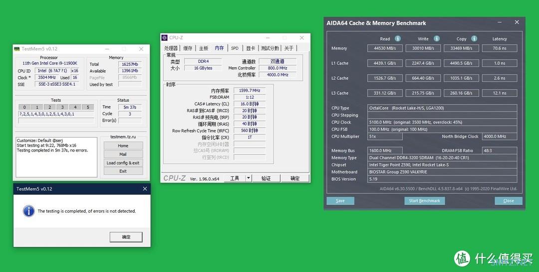Click the CAS# Latency value 16.0 时钟
539x272 pixels.
[x=250, y=104]
